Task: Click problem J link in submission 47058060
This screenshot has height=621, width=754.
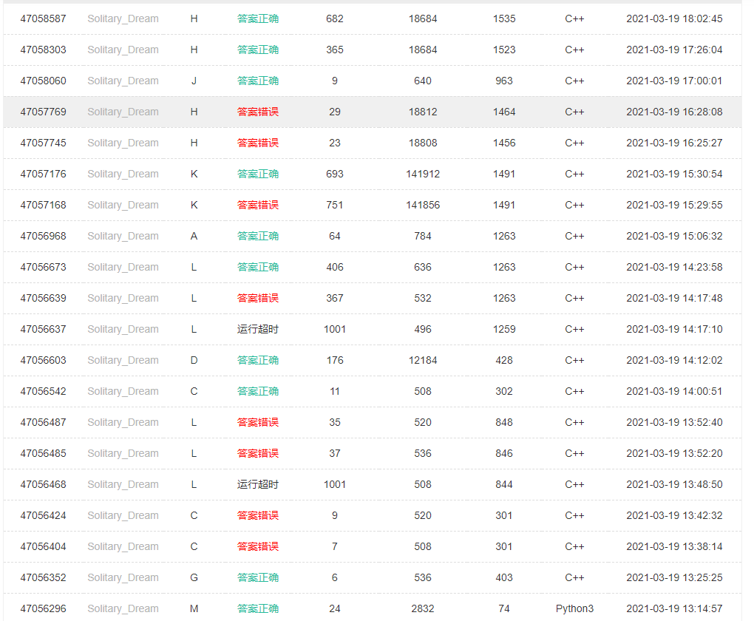Action: 194,81
